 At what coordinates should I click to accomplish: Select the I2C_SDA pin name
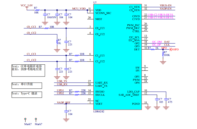(x=134, y=40)
